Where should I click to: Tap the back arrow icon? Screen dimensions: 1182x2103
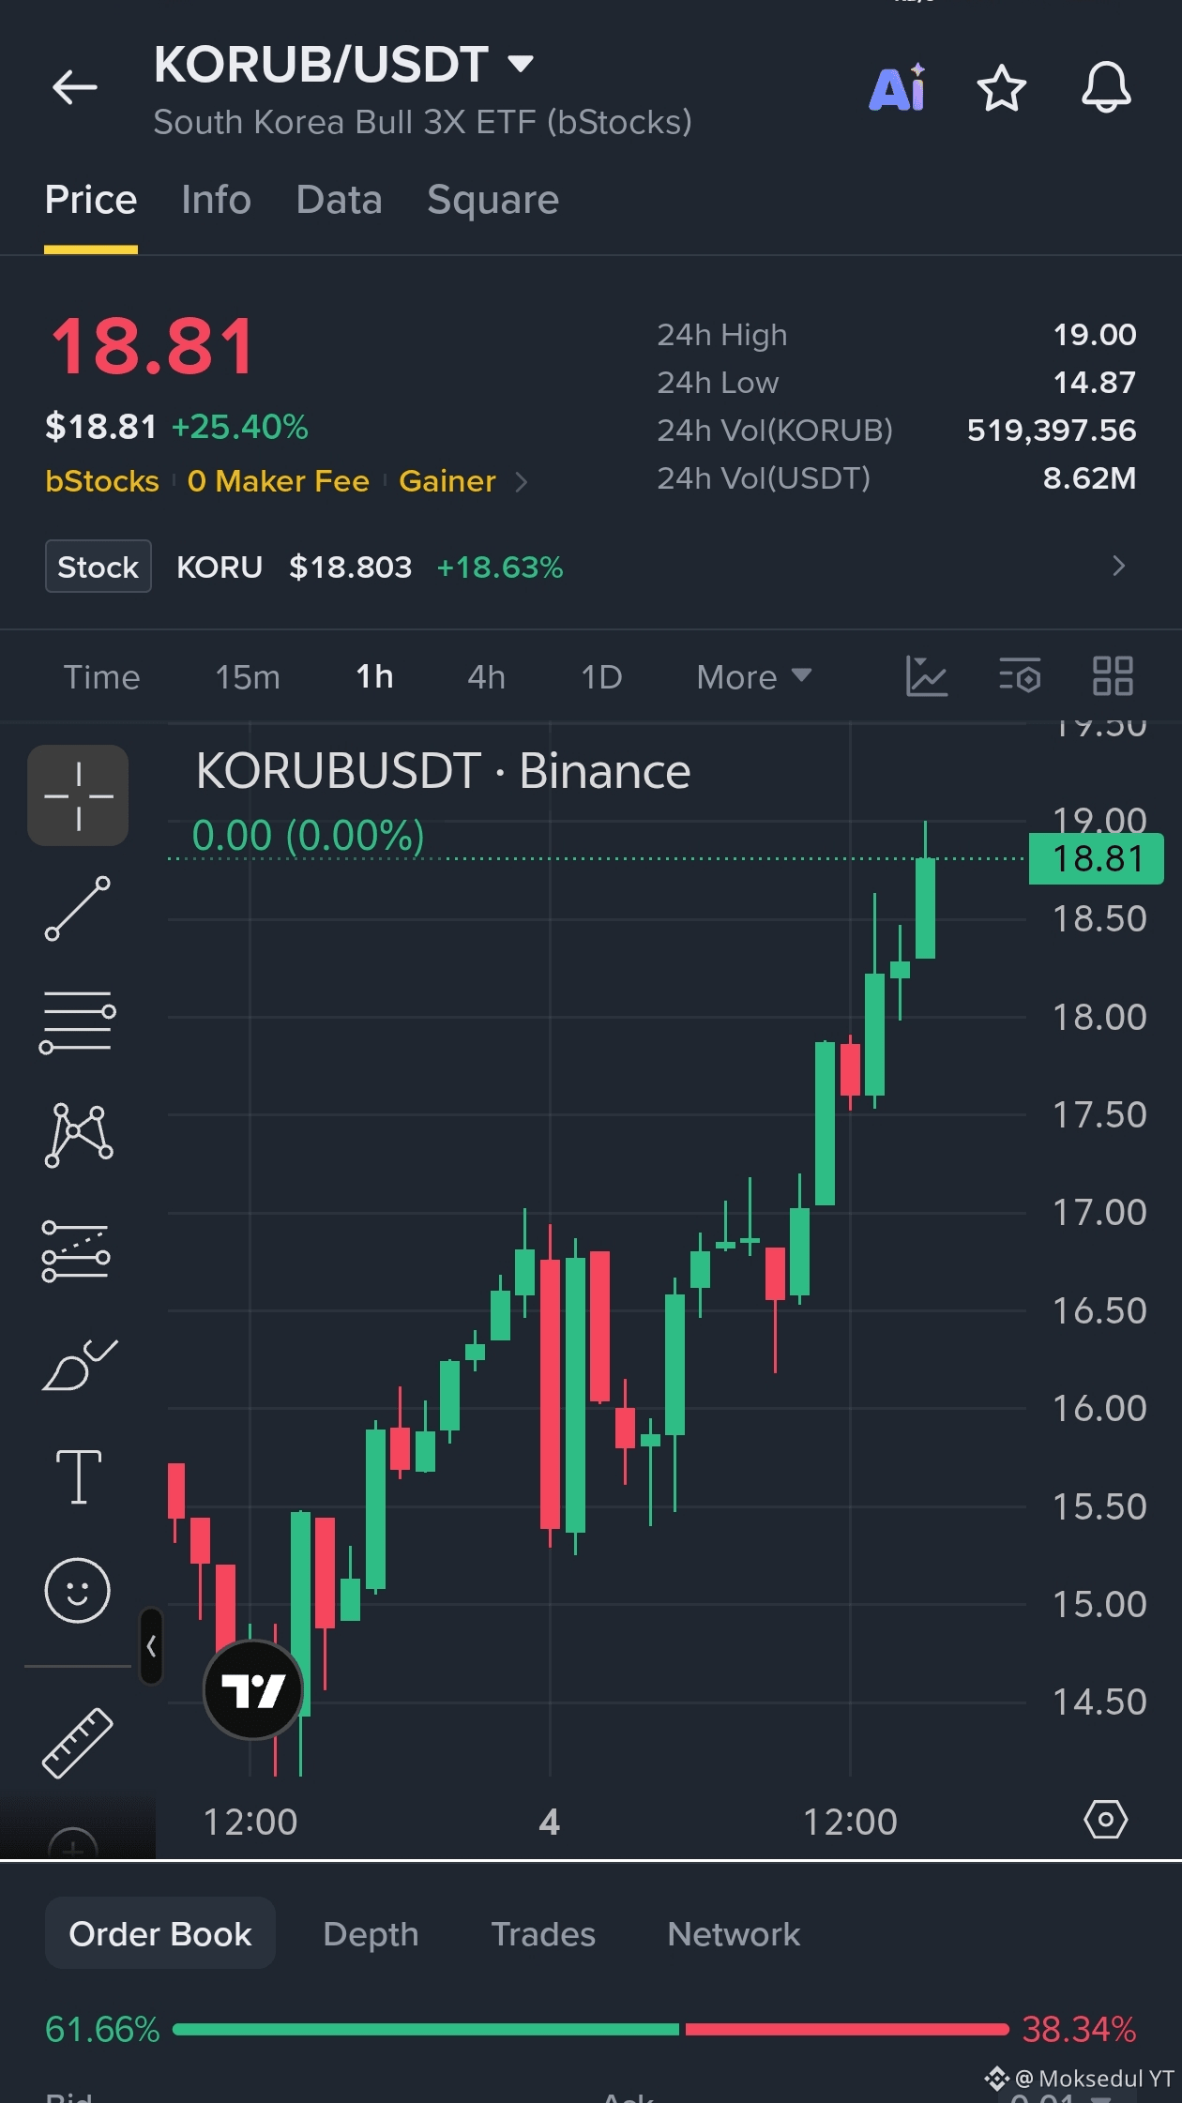point(75,87)
